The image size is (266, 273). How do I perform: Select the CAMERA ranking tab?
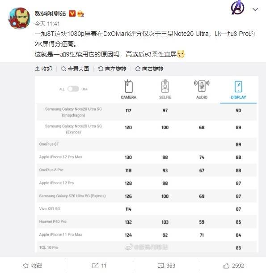(128, 90)
